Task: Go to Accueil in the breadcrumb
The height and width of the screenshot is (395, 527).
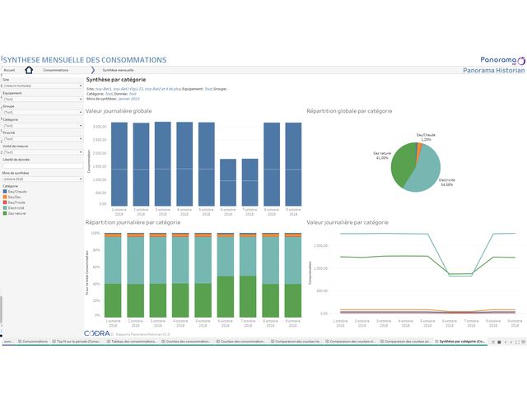Action: coord(9,71)
